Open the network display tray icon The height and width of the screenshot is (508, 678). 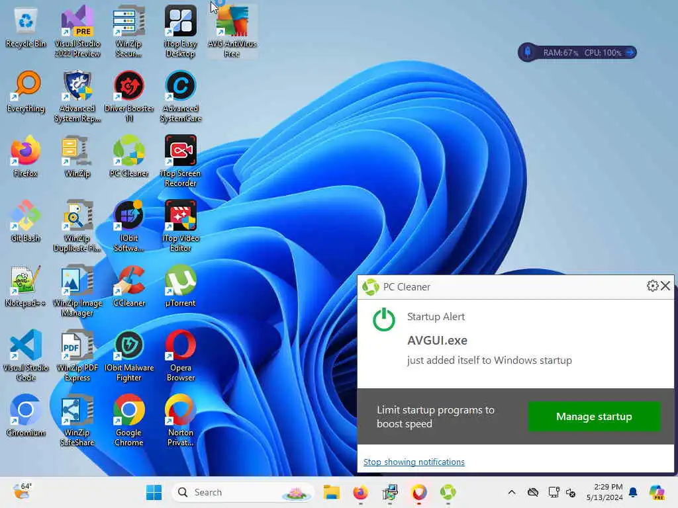[554, 492]
